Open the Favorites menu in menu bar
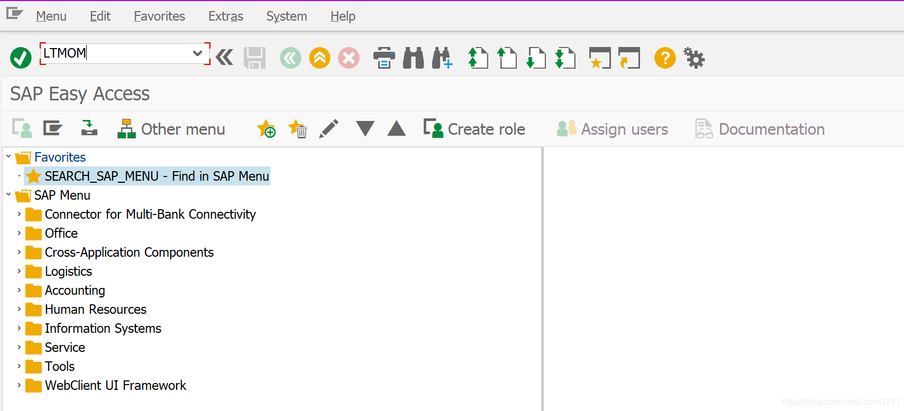Image resolution: width=904 pixels, height=411 pixels. pyautogui.click(x=159, y=16)
